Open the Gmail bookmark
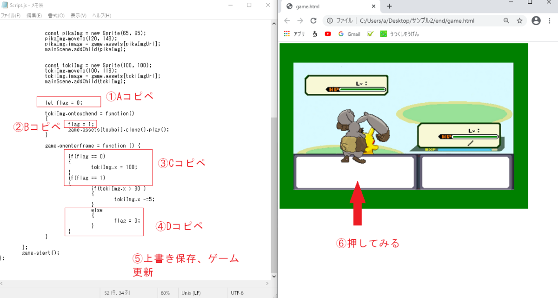Viewport: 558px width, 298px height. click(349, 34)
